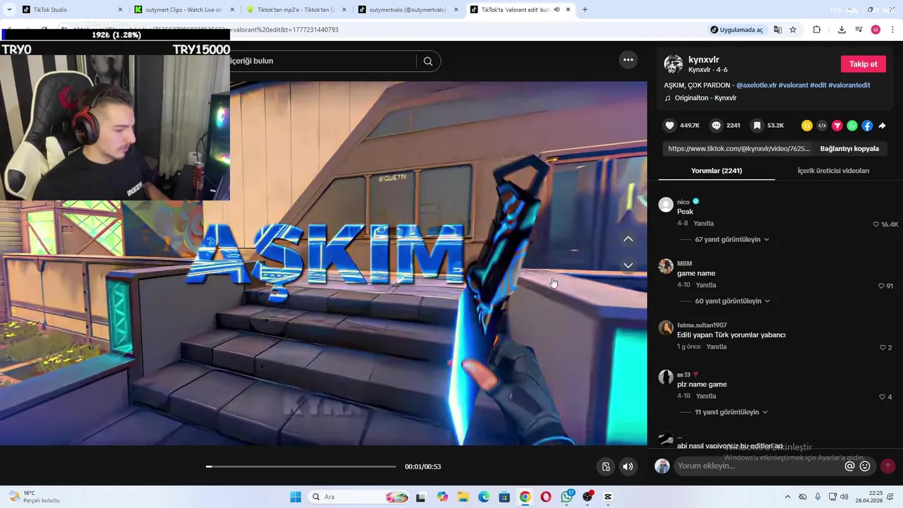Like the "plz name game" comment
The width and height of the screenshot is (903, 508).
(x=882, y=397)
